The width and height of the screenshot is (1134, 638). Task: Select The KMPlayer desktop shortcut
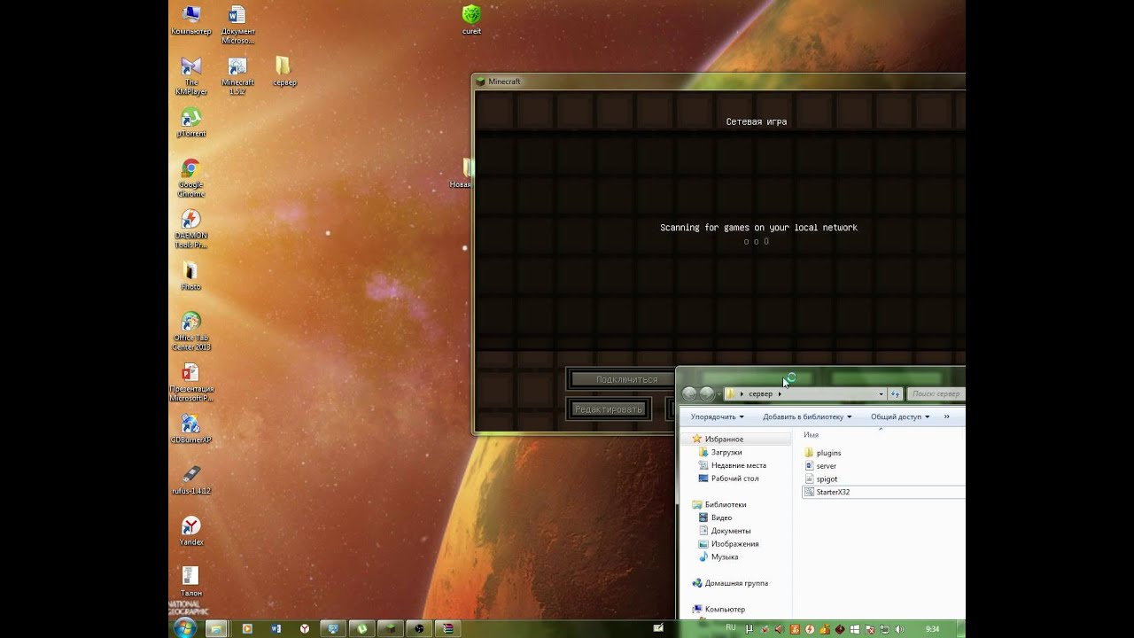click(x=190, y=76)
